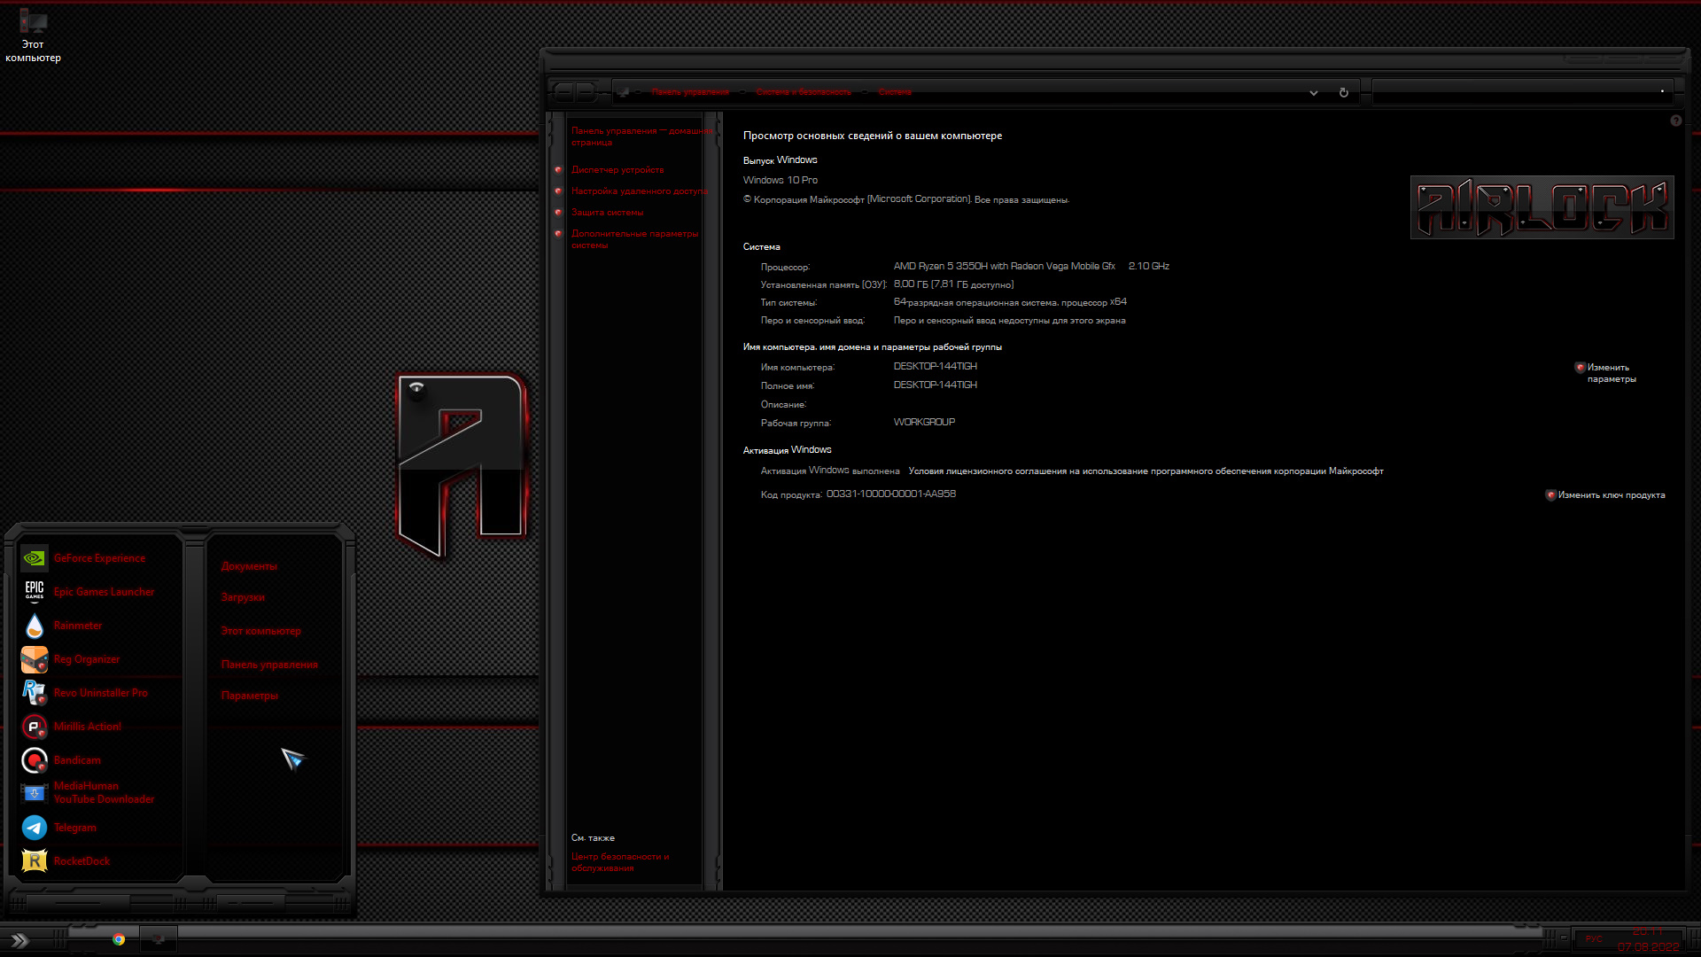The width and height of the screenshot is (1701, 957).
Task: Select Панель управления start menu entry
Action: click(269, 665)
